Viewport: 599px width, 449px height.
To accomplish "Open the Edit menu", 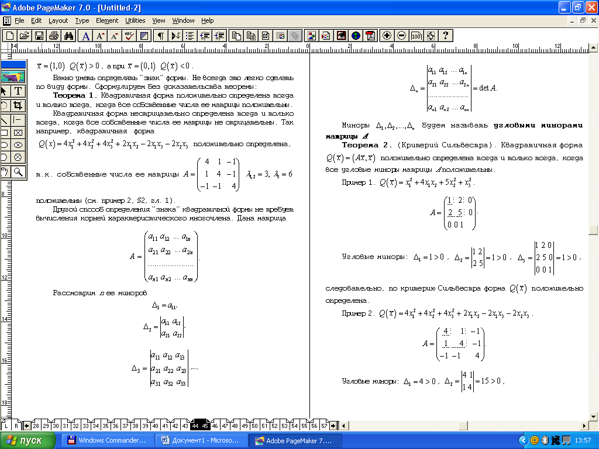I will point(36,20).
